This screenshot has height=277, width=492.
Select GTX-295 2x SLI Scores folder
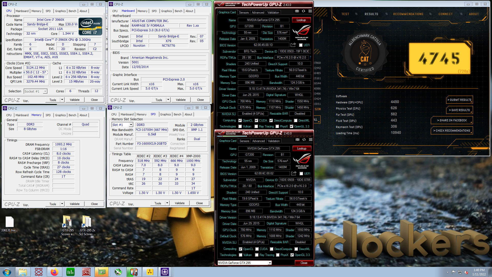coord(87,226)
